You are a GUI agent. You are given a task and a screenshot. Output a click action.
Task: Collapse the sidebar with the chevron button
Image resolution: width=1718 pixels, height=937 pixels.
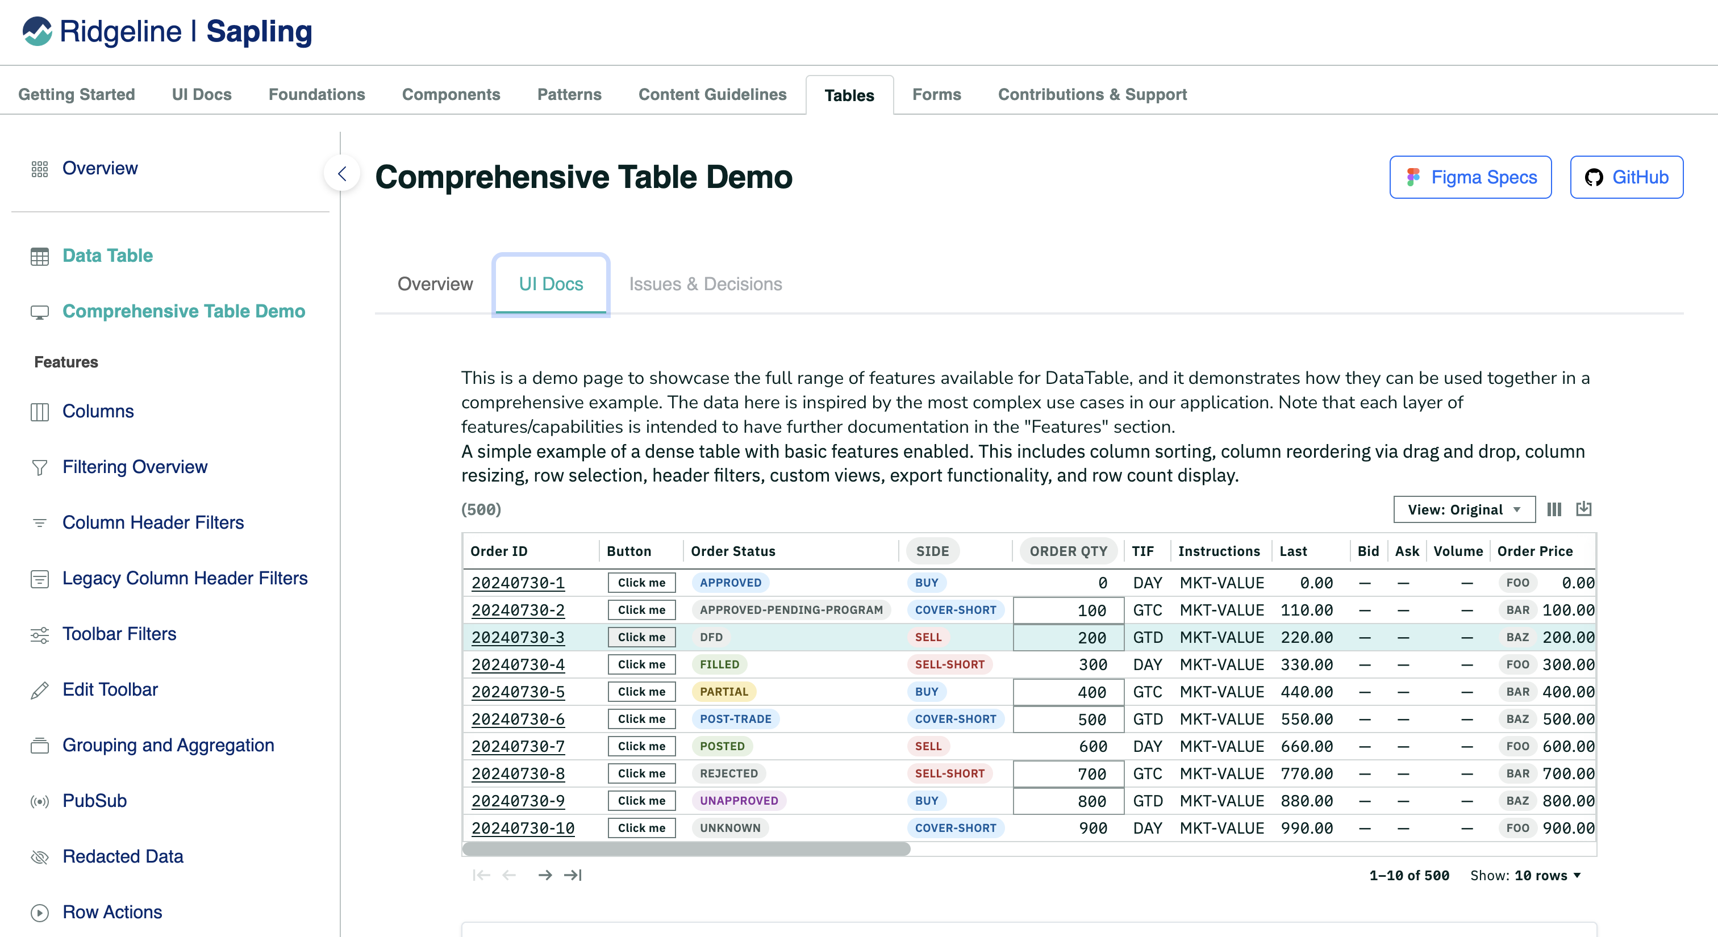coord(342,174)
